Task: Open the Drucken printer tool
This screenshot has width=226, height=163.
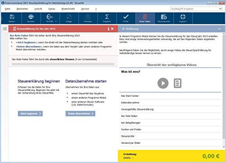Action: [31, 17]
